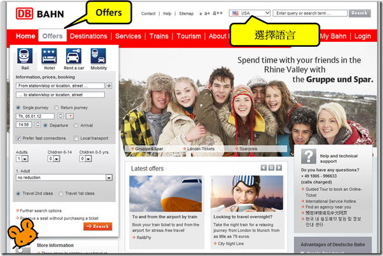Enable Local transport checkbox
The width and height of the screenshot is (383, 256).
click(x=76, y=138)
